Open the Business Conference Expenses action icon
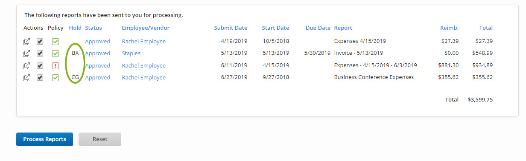Screen dimensions: 526x161 point(26,78)
